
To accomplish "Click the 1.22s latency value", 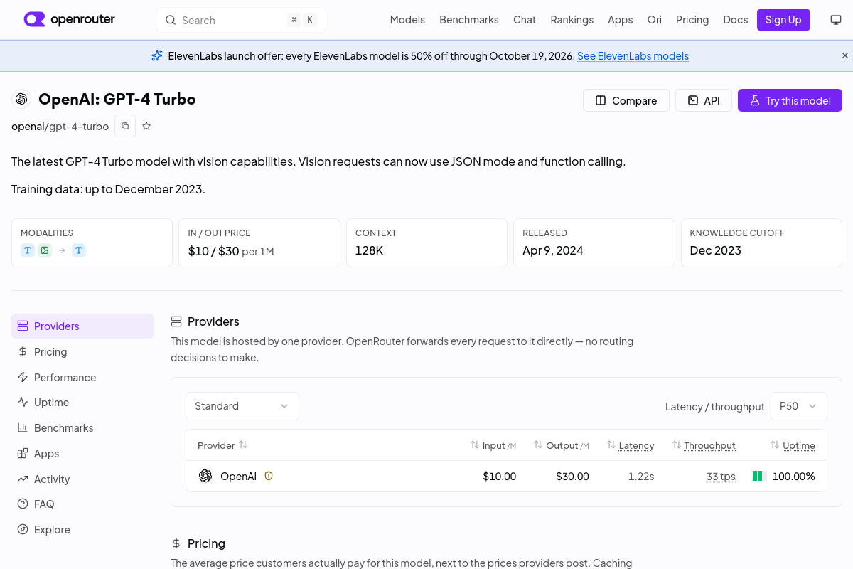I will (641, 476).
